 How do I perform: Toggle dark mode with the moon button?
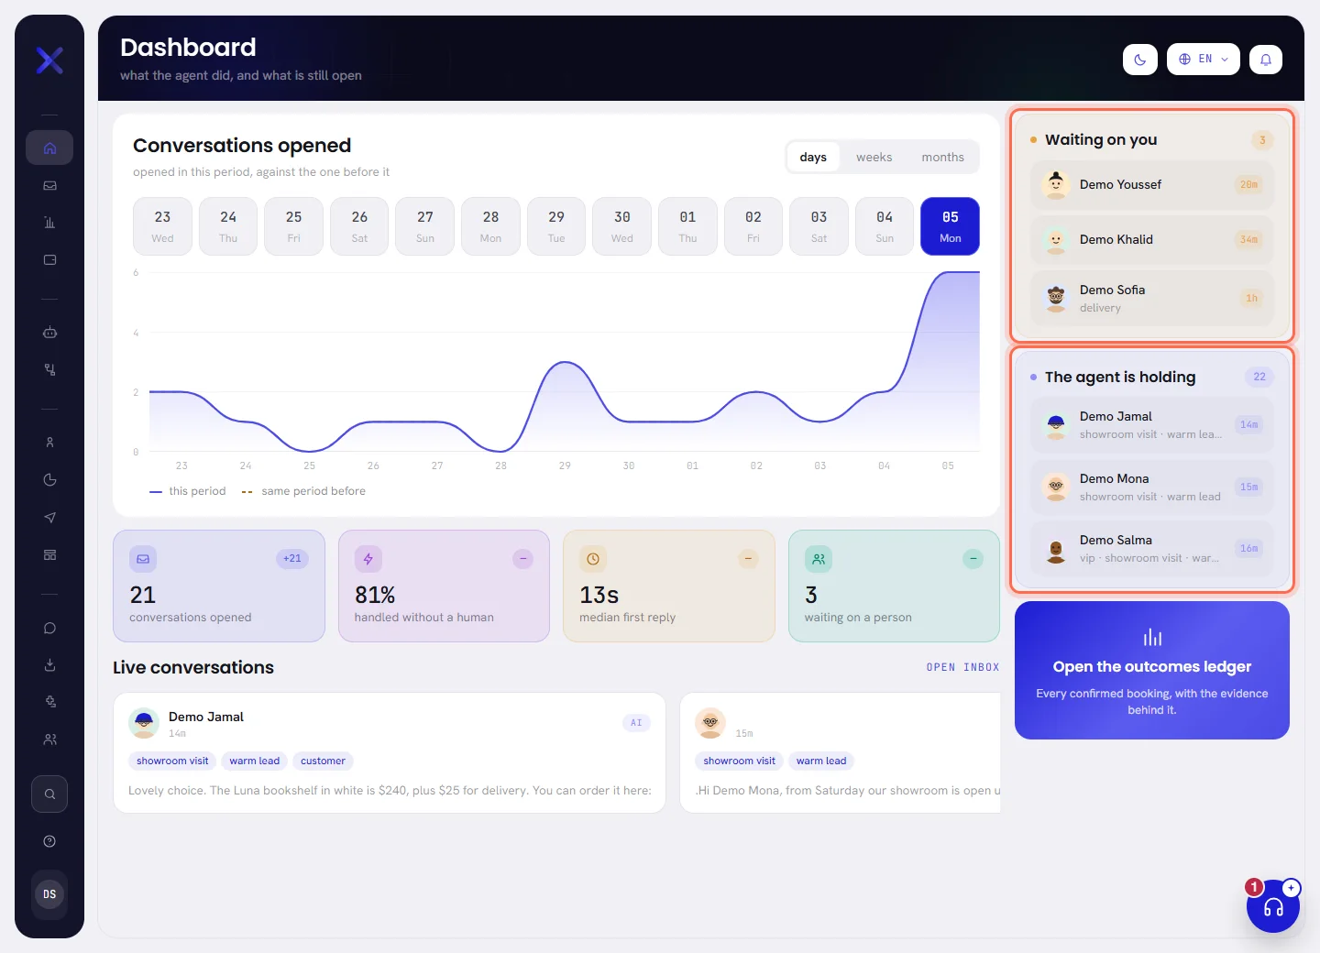tap(1140, 60)
